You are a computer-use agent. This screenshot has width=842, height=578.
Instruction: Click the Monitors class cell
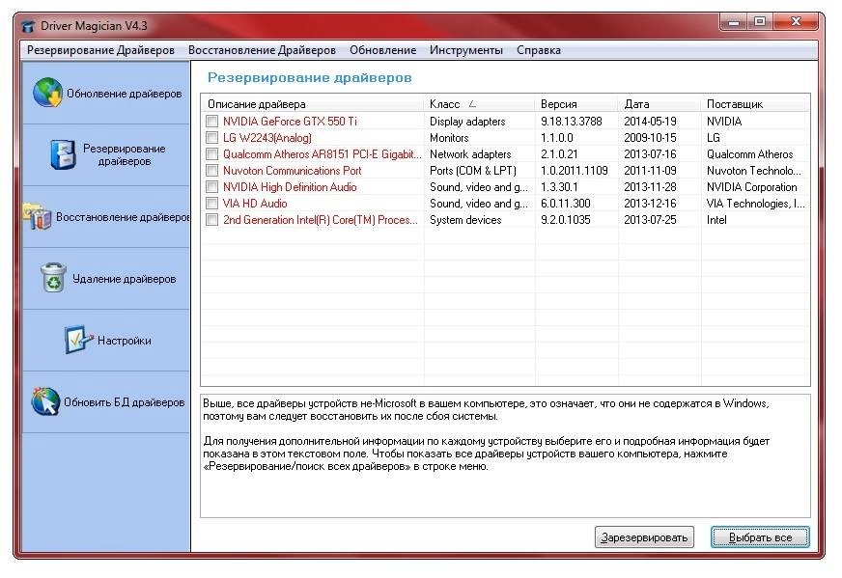click(x=449, y=138)
